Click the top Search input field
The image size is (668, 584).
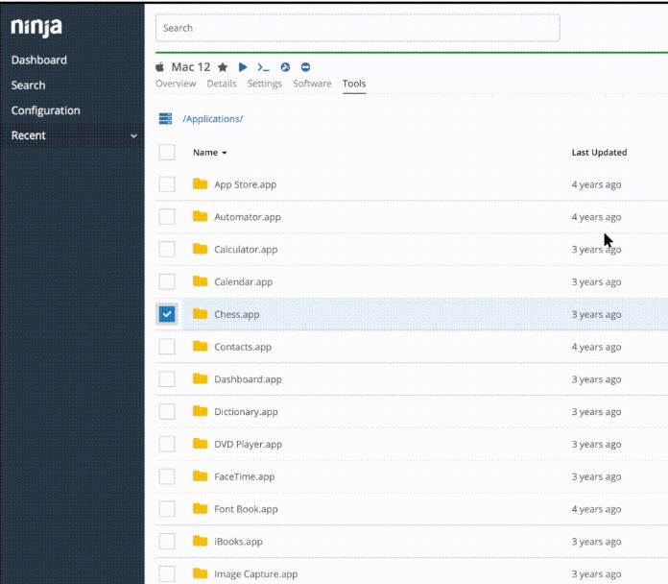pyautogui.click(x=357, y=28)
